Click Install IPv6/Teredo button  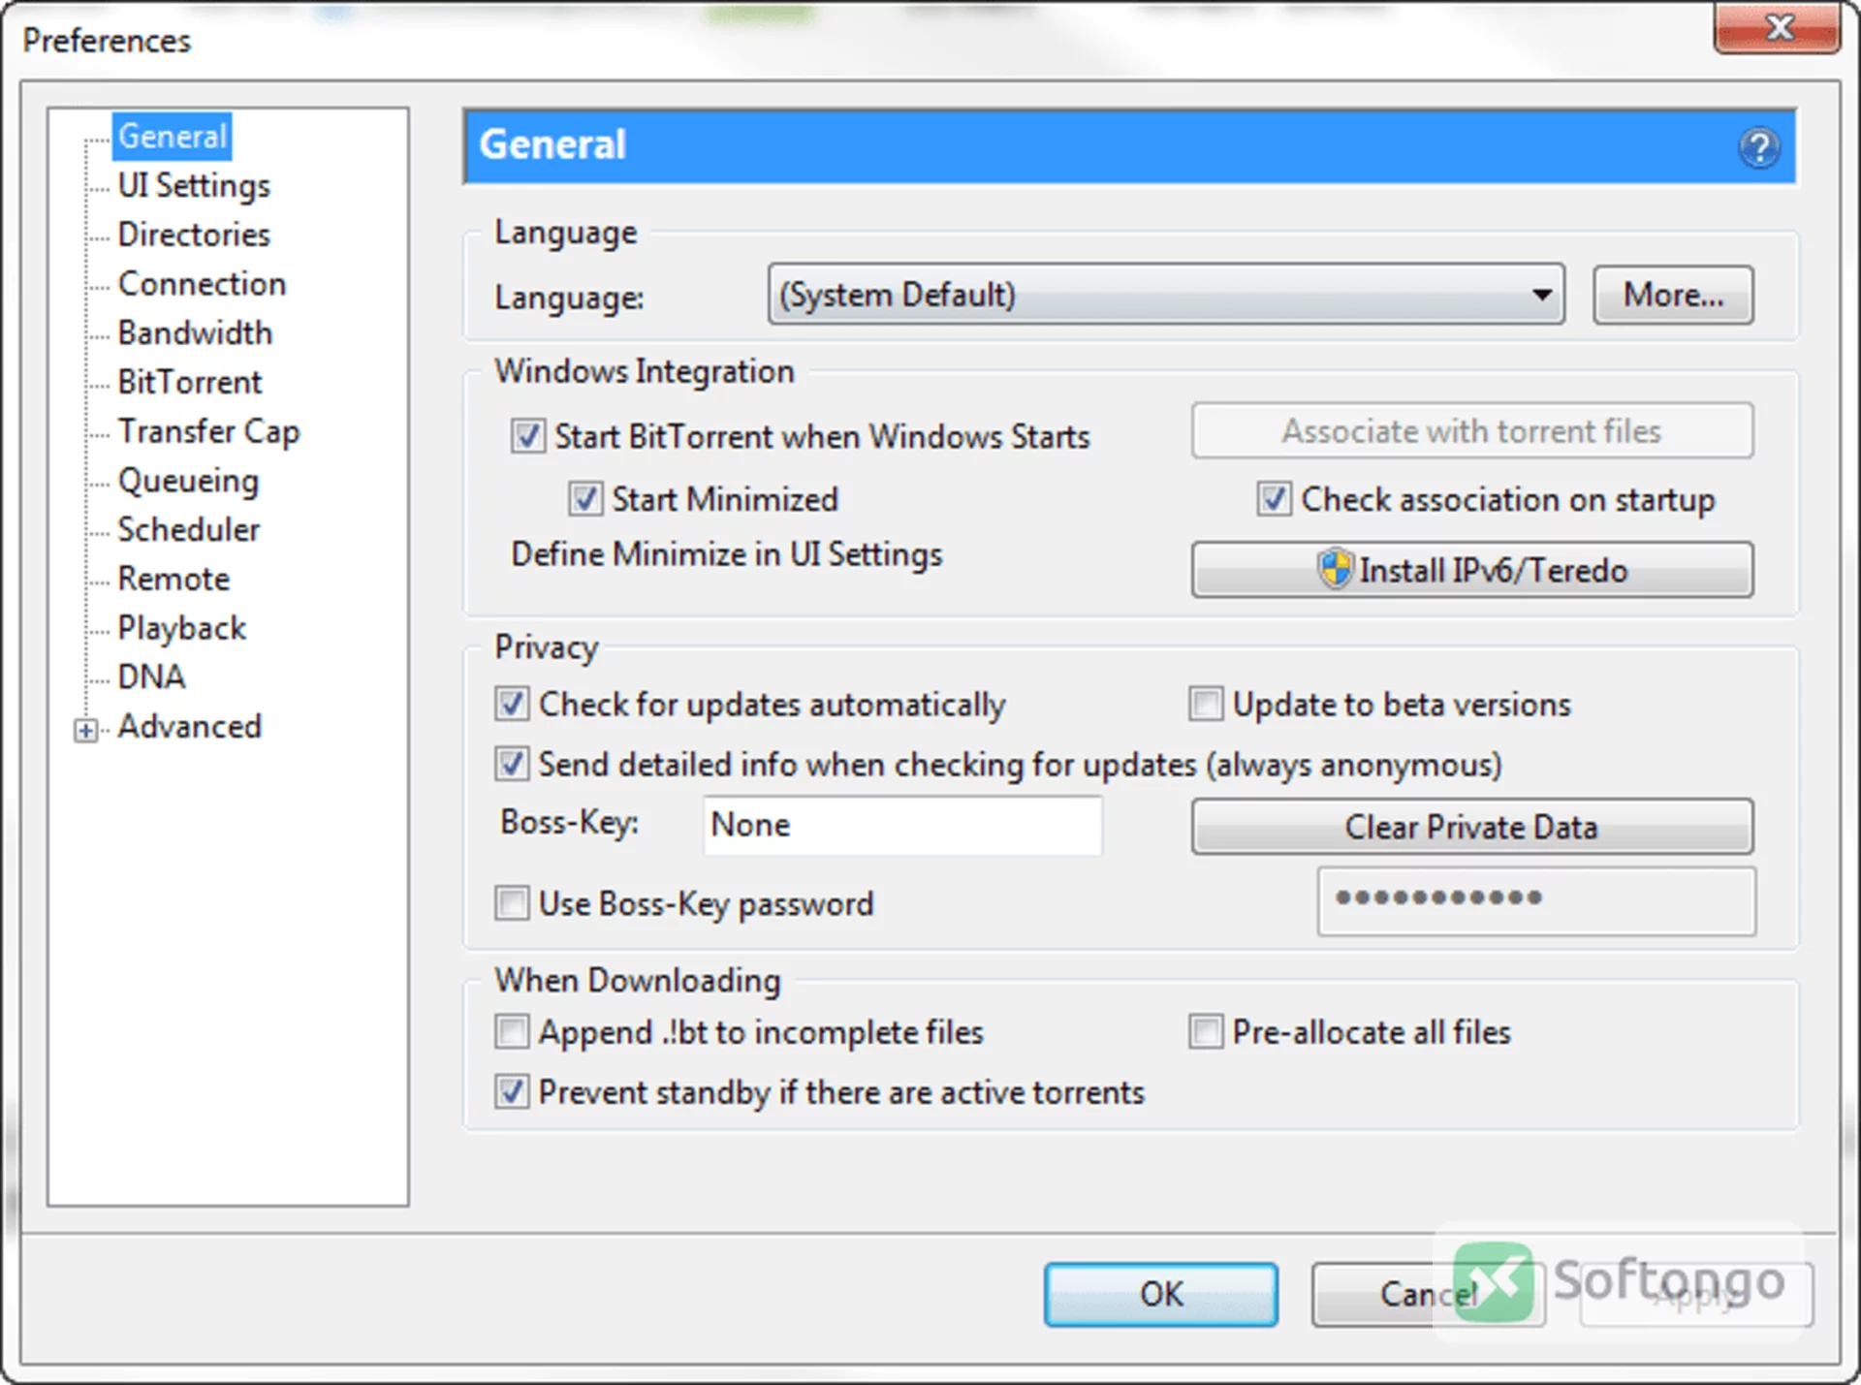[1471, 570]
